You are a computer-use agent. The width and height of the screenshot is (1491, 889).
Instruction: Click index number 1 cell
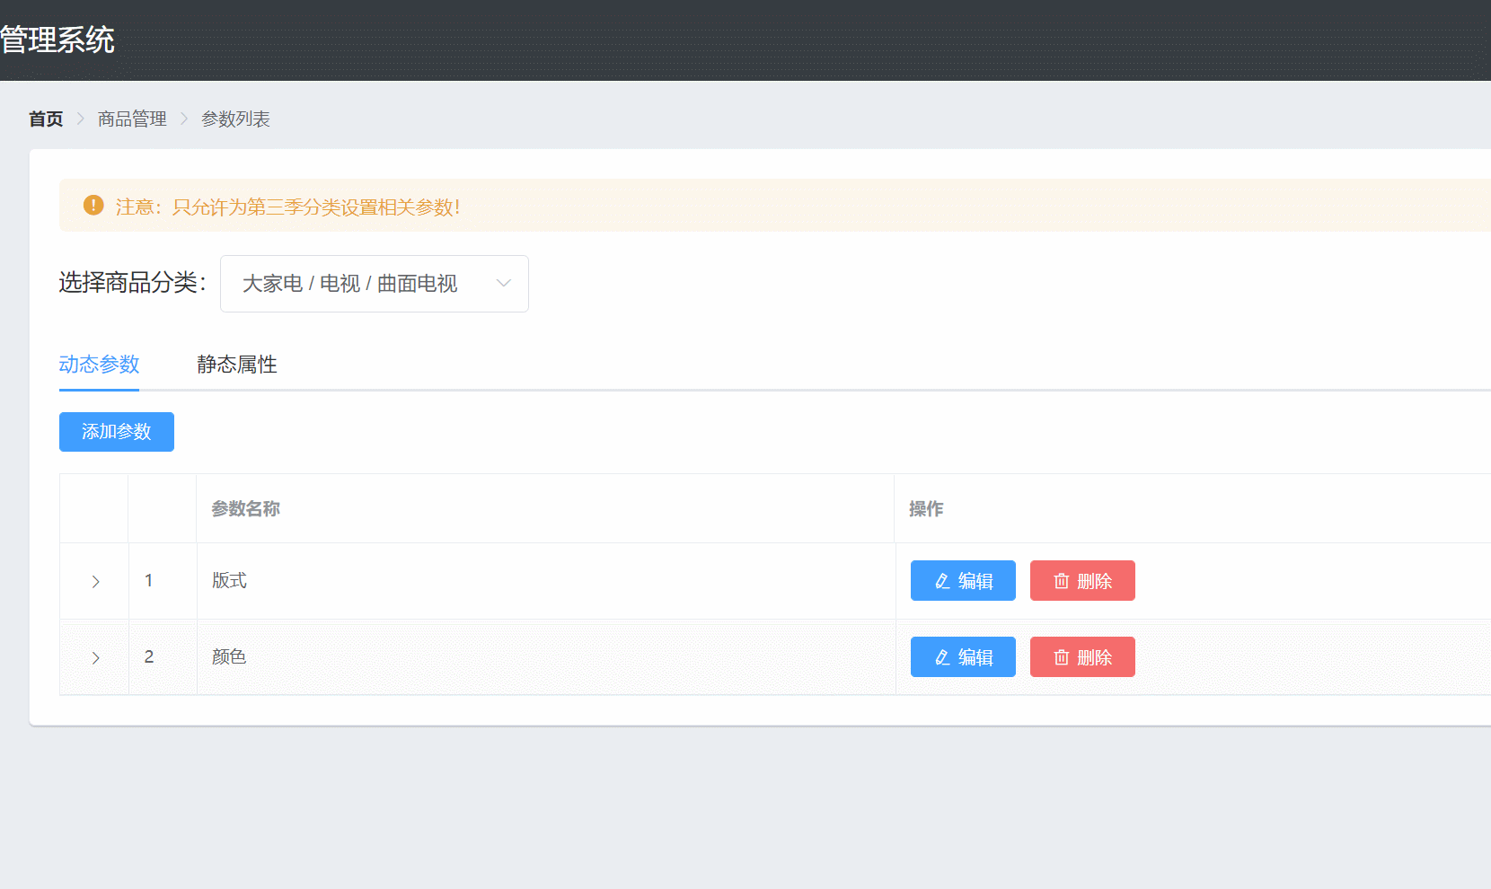coord(163,581)
